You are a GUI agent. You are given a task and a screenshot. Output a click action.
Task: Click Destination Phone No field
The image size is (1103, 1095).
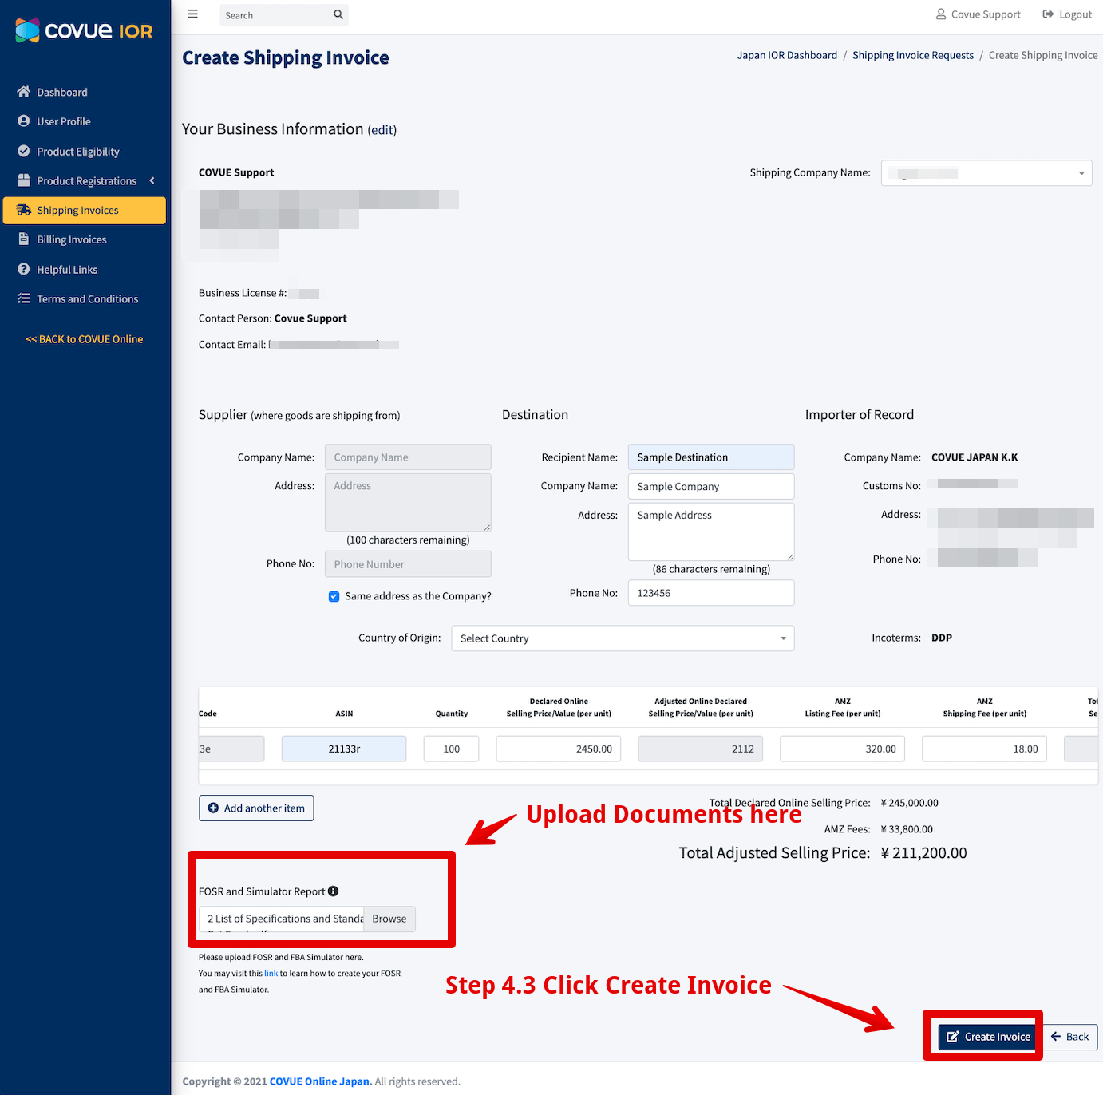(x=711, y=593)
